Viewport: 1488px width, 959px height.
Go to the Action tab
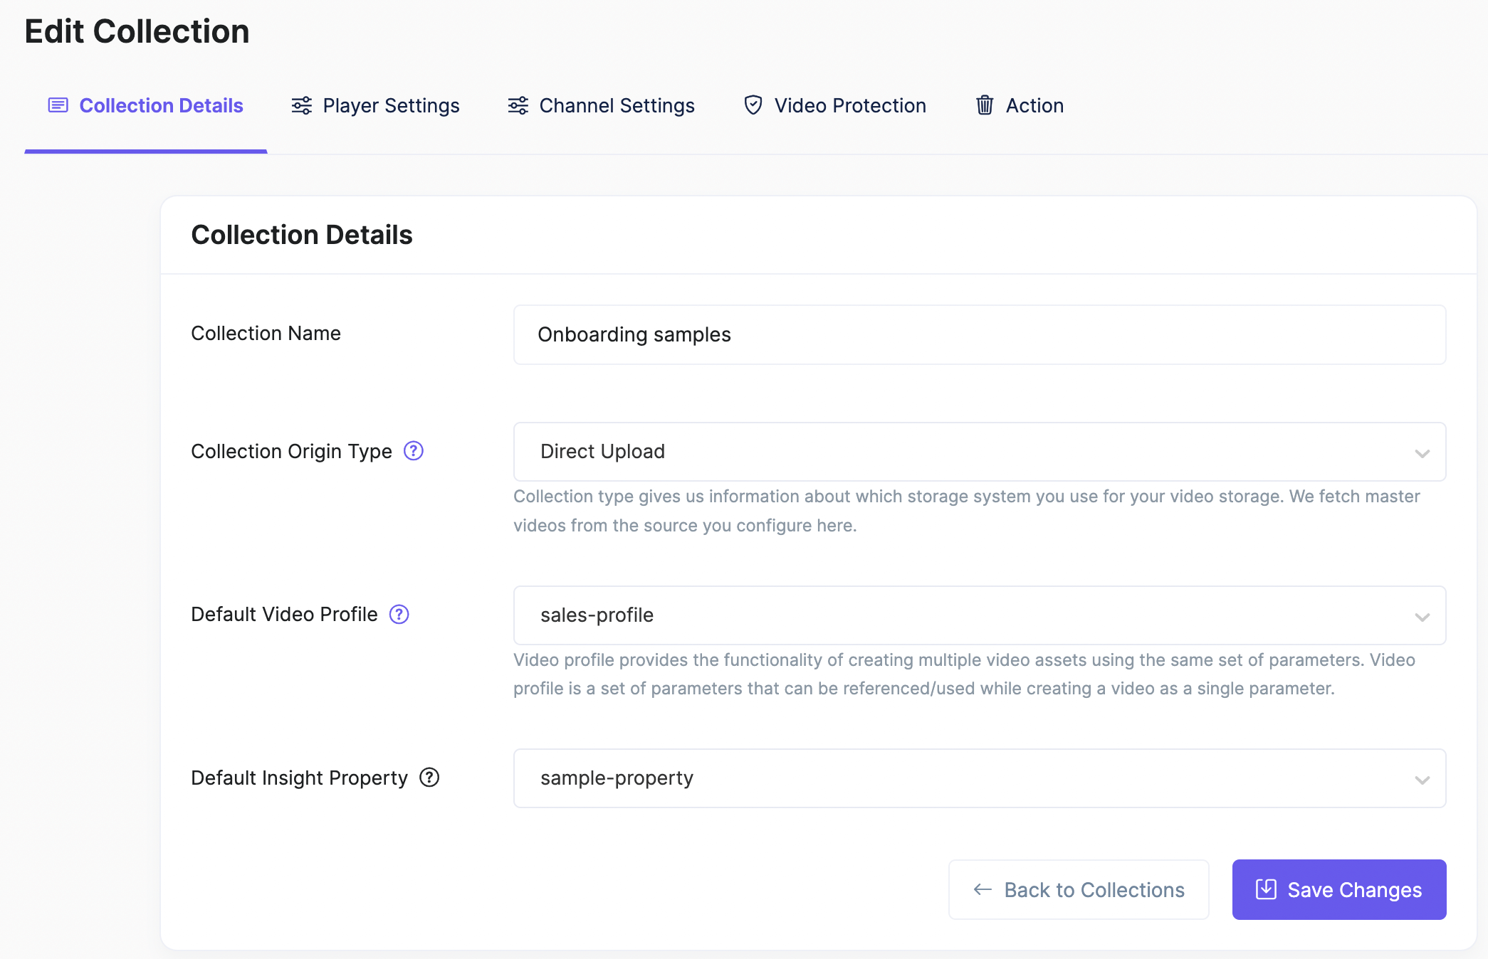pyautogui.click(x=1034, y=106)
